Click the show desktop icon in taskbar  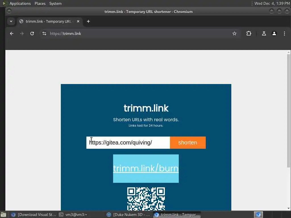click(3, 215)
